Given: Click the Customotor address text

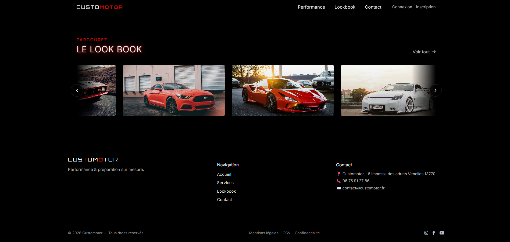Looking at the screenshot, I should click(389, 174).
